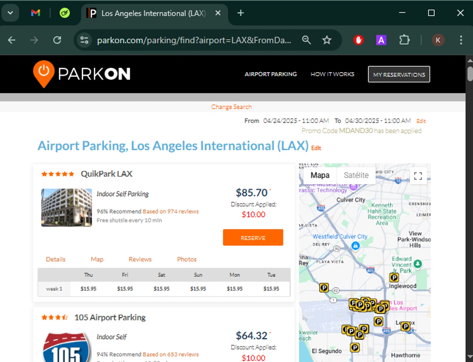Open QuikPark Reviews tab
473x362 pixels.
[140, 259]
